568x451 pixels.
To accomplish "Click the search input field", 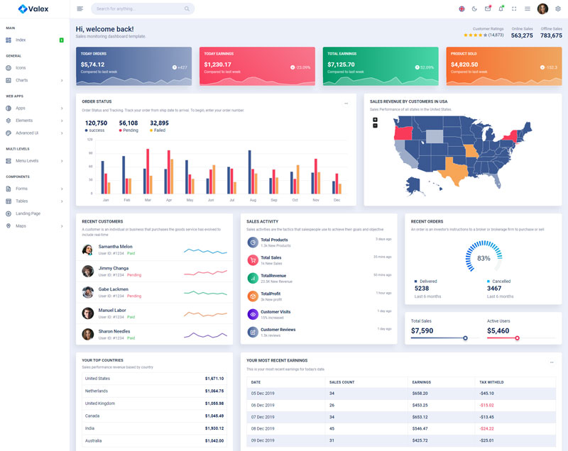I will [x=138, y=9].
